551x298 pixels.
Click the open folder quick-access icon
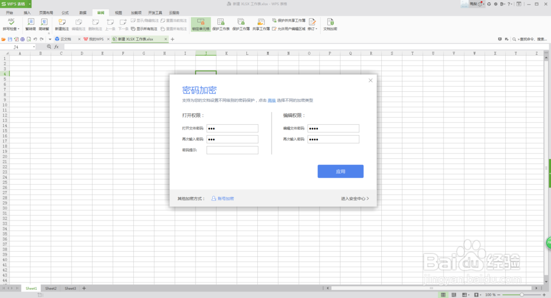[3, 39]
